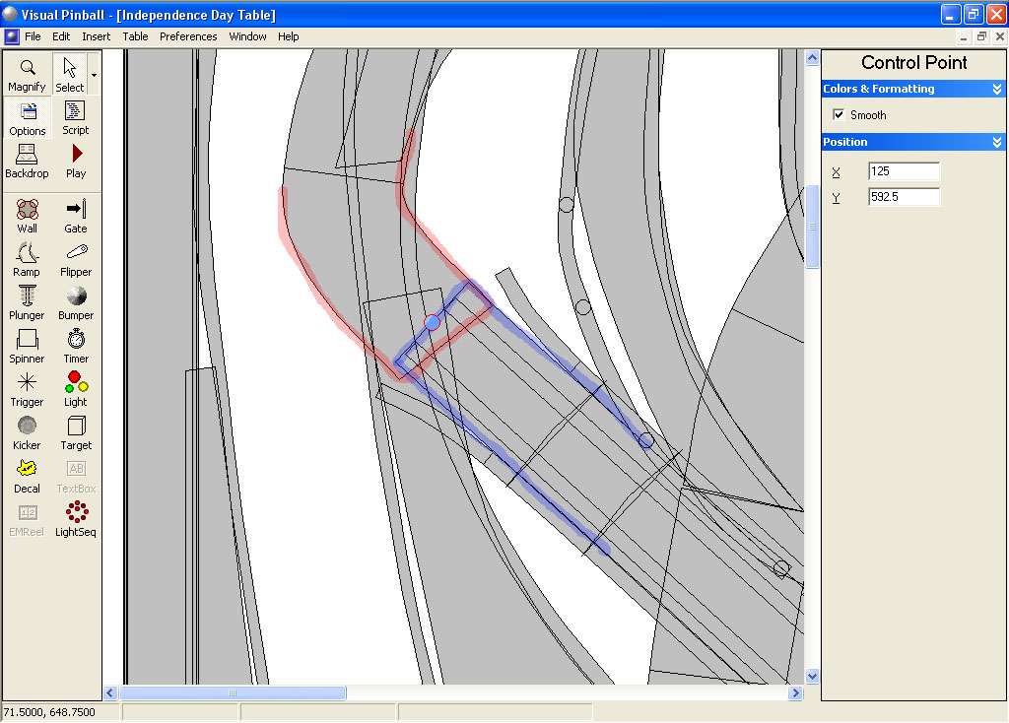
Task: Collapse the Colors & Formatting section
Action: point(997,90)
